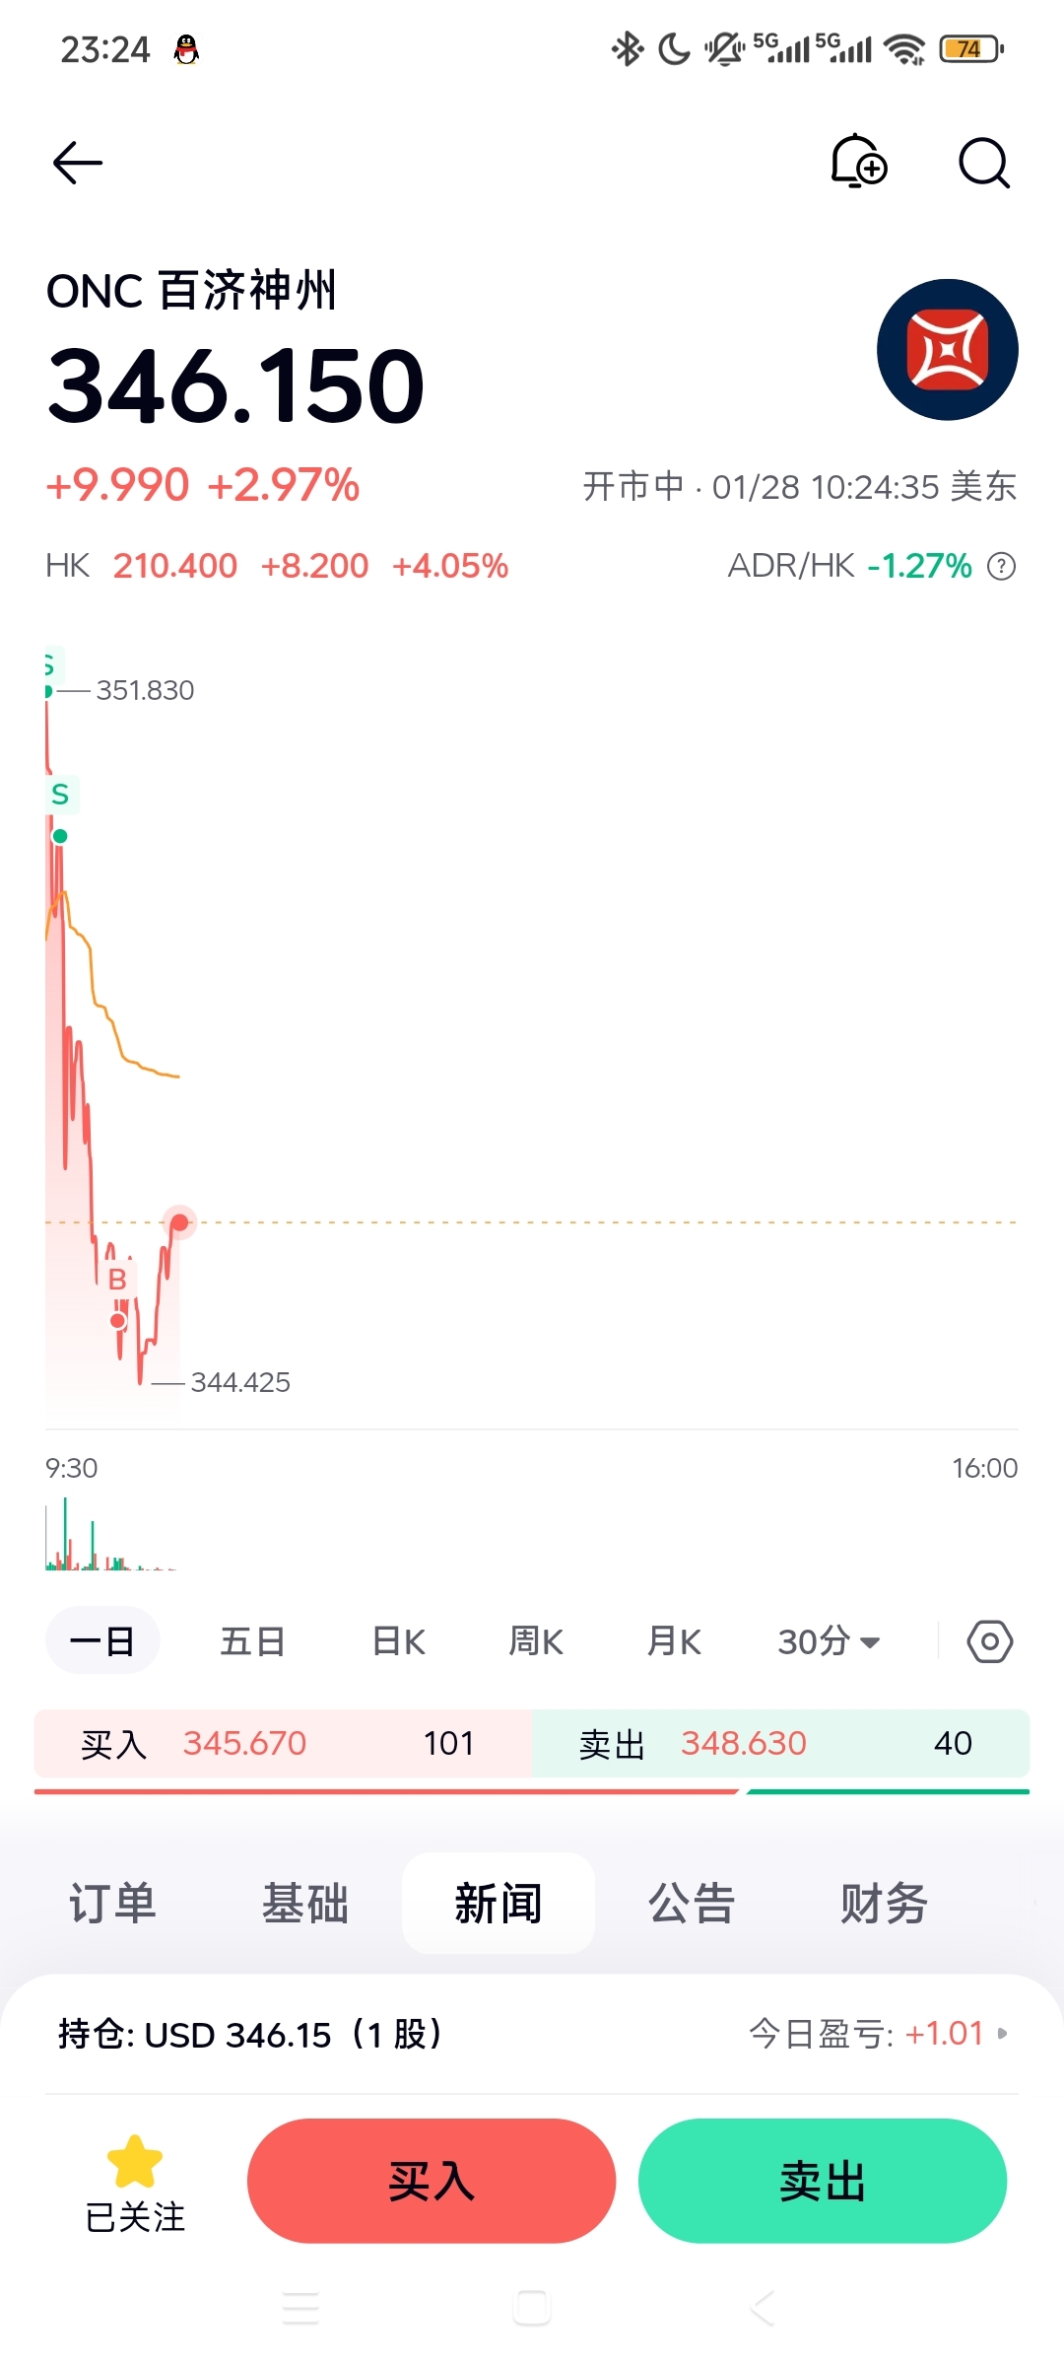This screenshot has width=1064, height=2366.
Task: Tap the Android recent apps menu icon
Action: [300, 2308]
